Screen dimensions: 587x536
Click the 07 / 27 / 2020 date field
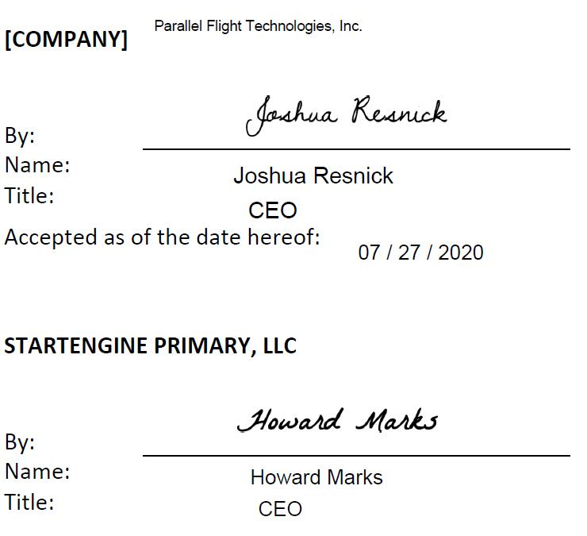[x=420, y=253]
